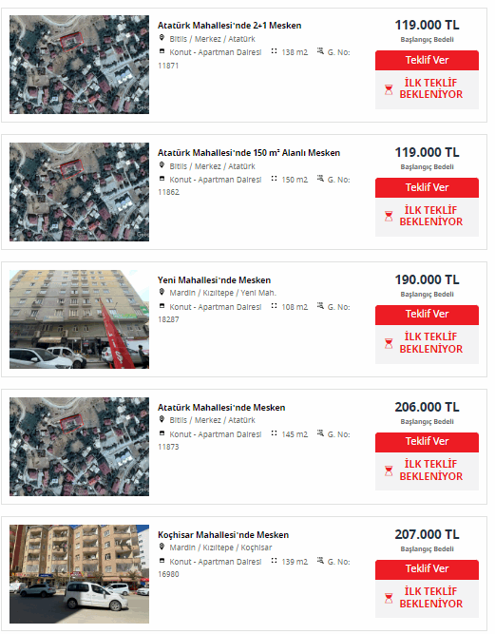Click Teklif Ver for Koçhisar Mahallesi listing
This screenshot has height=634, width=495.
coord(427,569)
